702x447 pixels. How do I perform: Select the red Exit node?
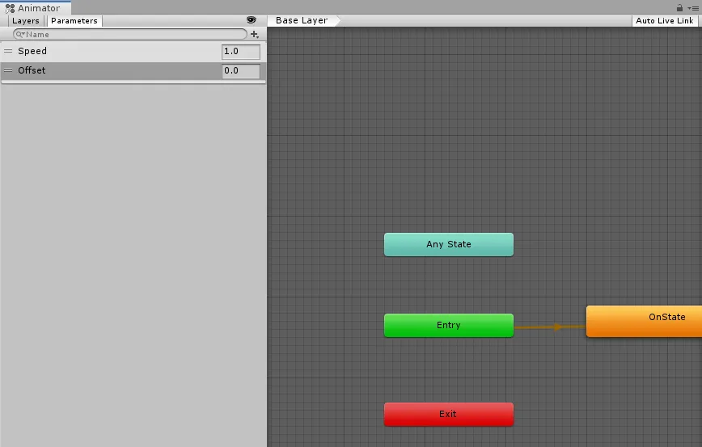[449, 415]
